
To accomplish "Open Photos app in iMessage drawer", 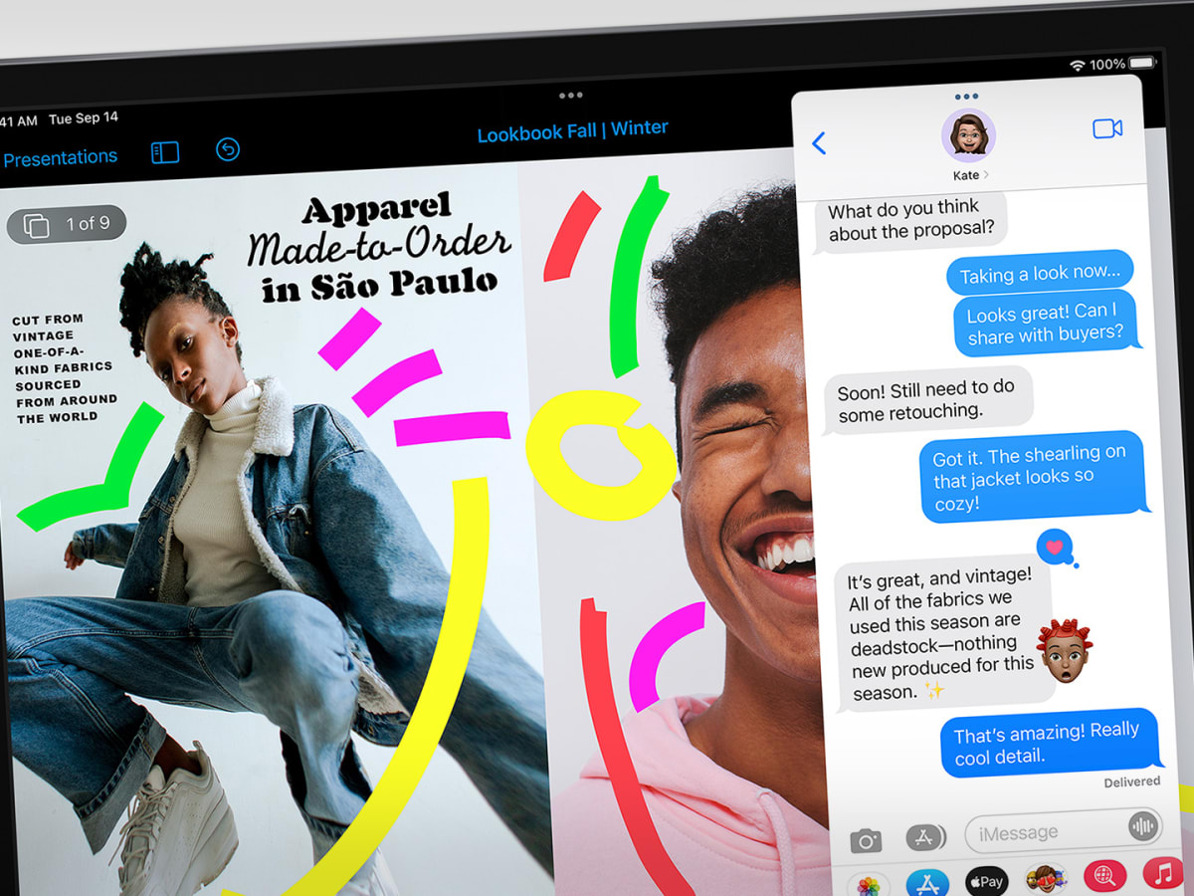I will click(x=869, y=884).
